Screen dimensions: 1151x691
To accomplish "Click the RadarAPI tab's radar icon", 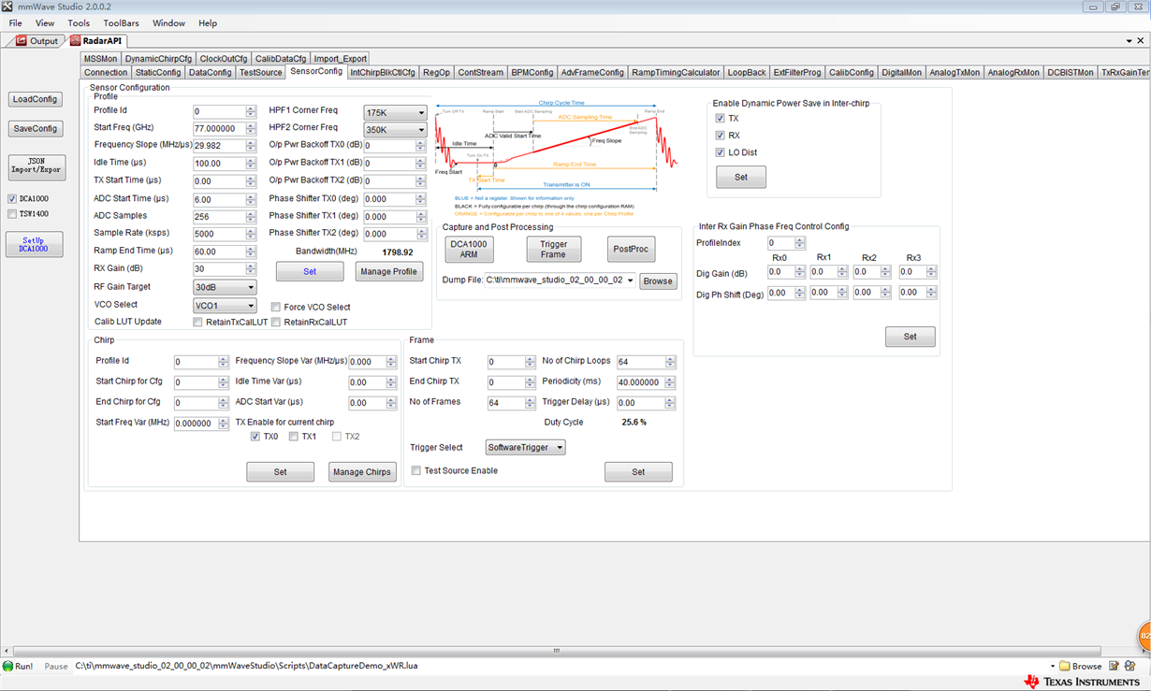I will tap(76, 41).
